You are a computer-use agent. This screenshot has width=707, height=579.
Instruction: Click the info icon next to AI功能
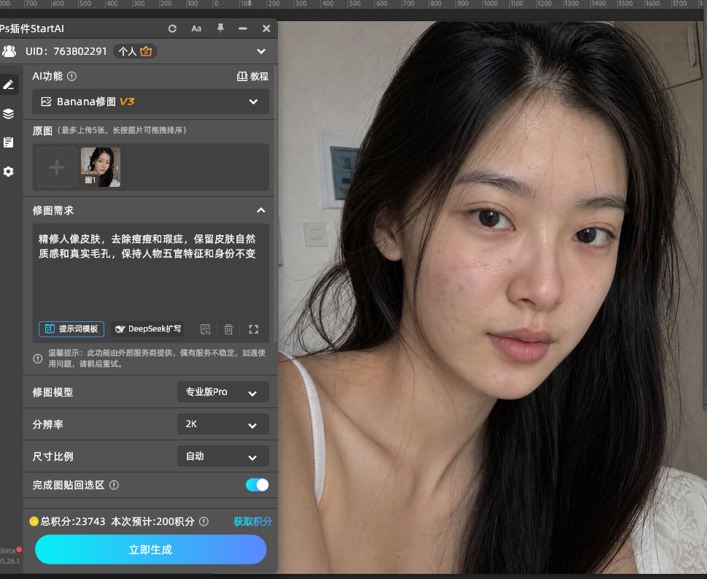72,76
